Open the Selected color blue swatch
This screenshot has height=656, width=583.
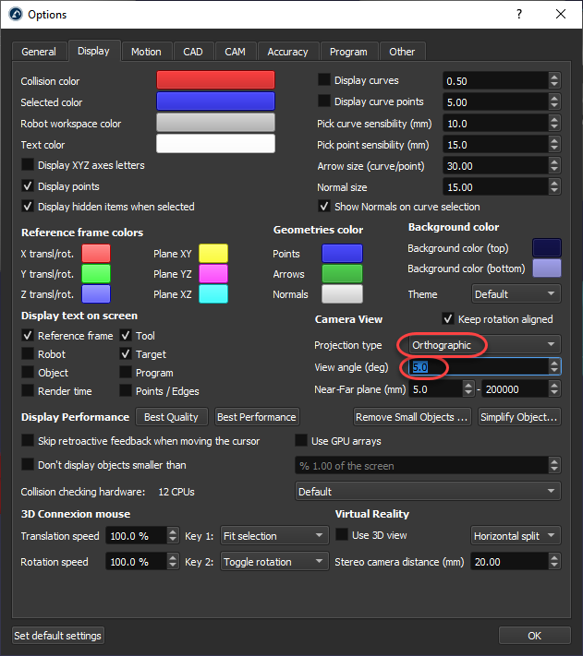pyautogui.click(x=215, y=102)
